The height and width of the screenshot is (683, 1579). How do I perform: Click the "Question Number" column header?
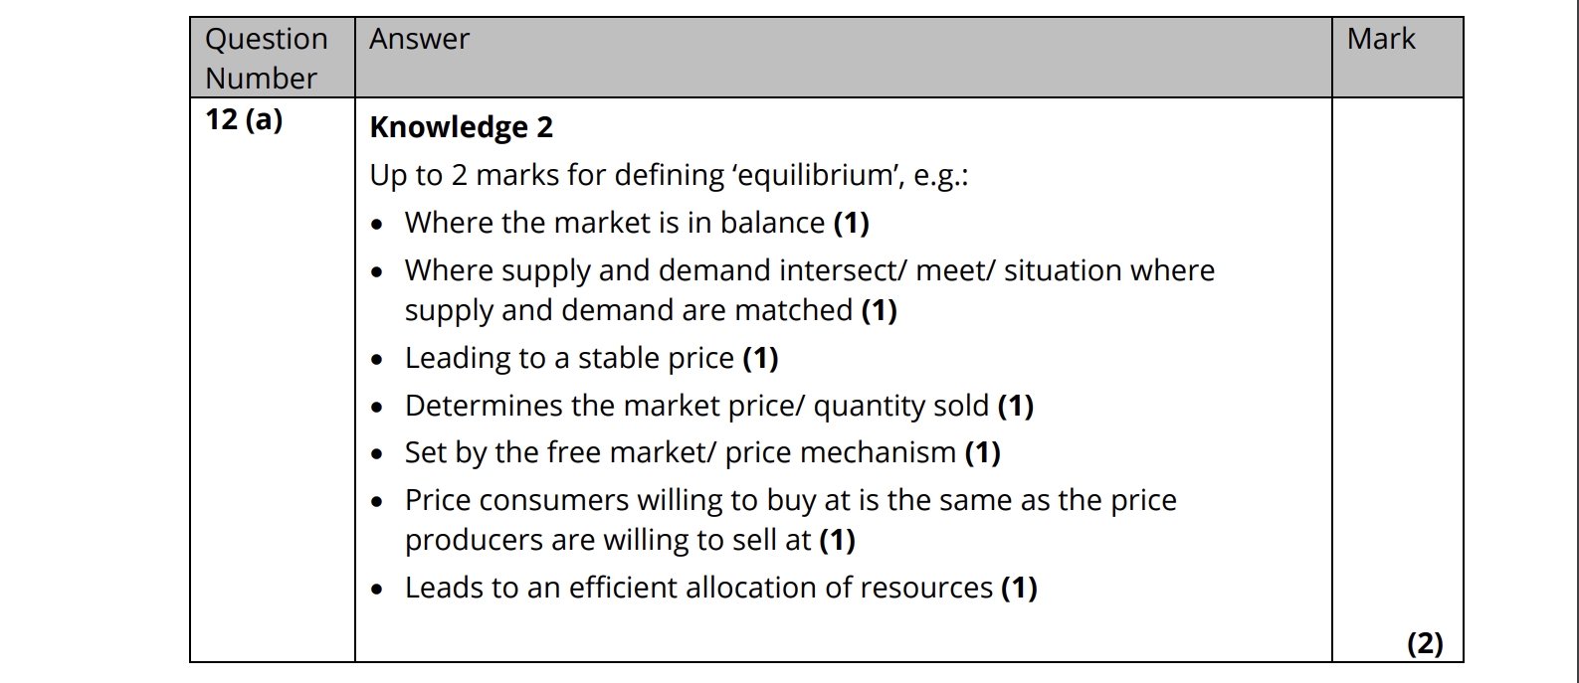coord(266,58)
